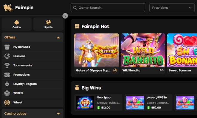Click the Fairspin Hot grid icon
The width and height of the screenshot is (197, 118).
point(77,26)
